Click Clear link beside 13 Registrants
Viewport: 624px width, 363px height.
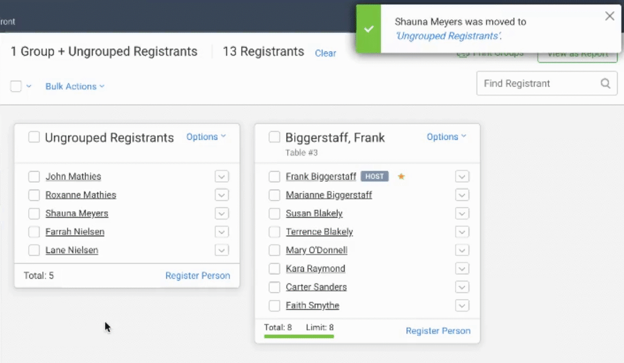pos(326,53)
